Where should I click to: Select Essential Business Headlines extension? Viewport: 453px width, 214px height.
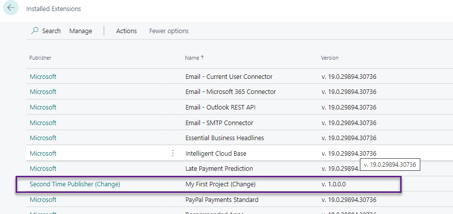point(224,138)
